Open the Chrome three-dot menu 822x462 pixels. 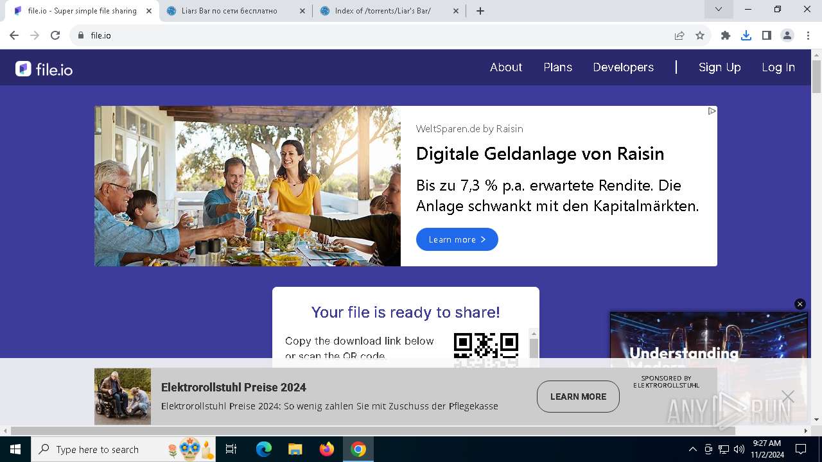(x=808, y=35)
